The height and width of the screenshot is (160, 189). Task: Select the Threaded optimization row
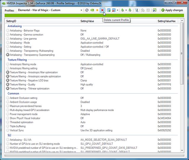click(x=92, y=122)
